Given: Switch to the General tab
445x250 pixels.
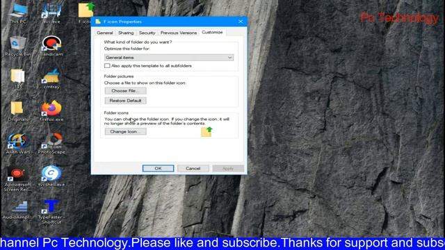Looking at the screenshot, I should pyautogui.click(x=105, y=33).
